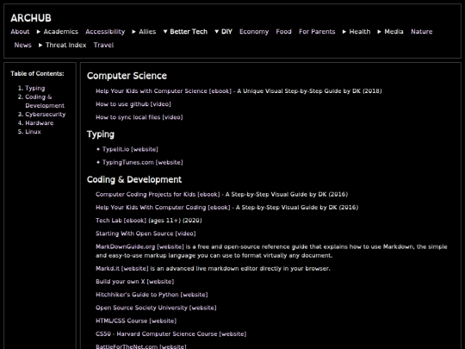This screenshot has width=465, height=349.
Task: Expand the Threat Index menu arrow
Action: (40, 45)
